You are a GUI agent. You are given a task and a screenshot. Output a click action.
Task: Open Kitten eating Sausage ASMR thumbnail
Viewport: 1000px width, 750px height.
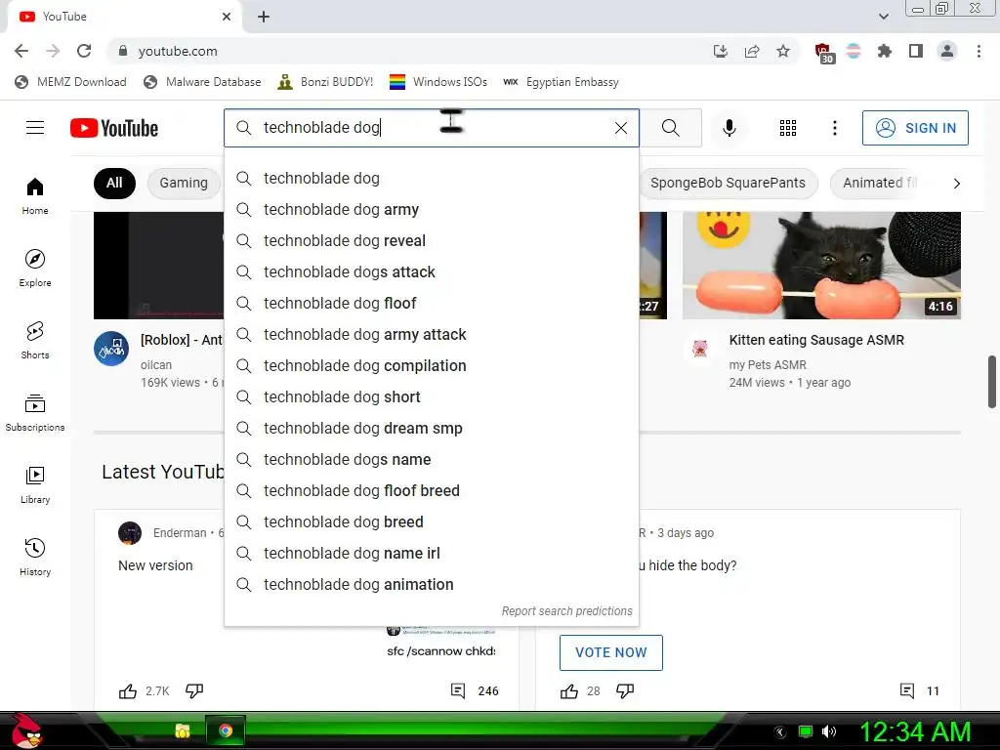(x=821, y=266)
